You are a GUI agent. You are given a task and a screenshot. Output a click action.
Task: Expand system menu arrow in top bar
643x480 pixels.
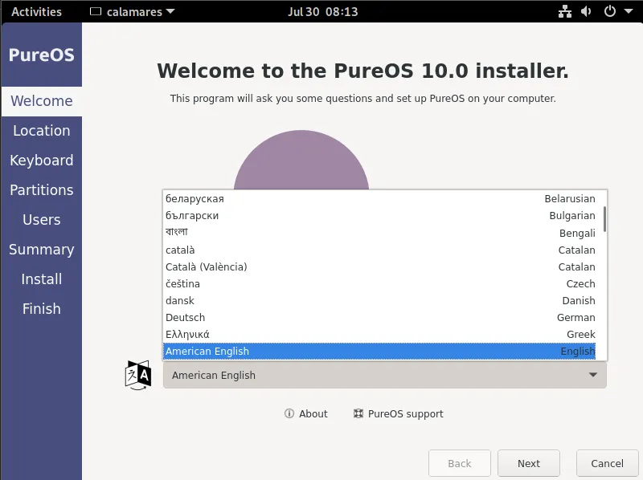tap(627, 12)
